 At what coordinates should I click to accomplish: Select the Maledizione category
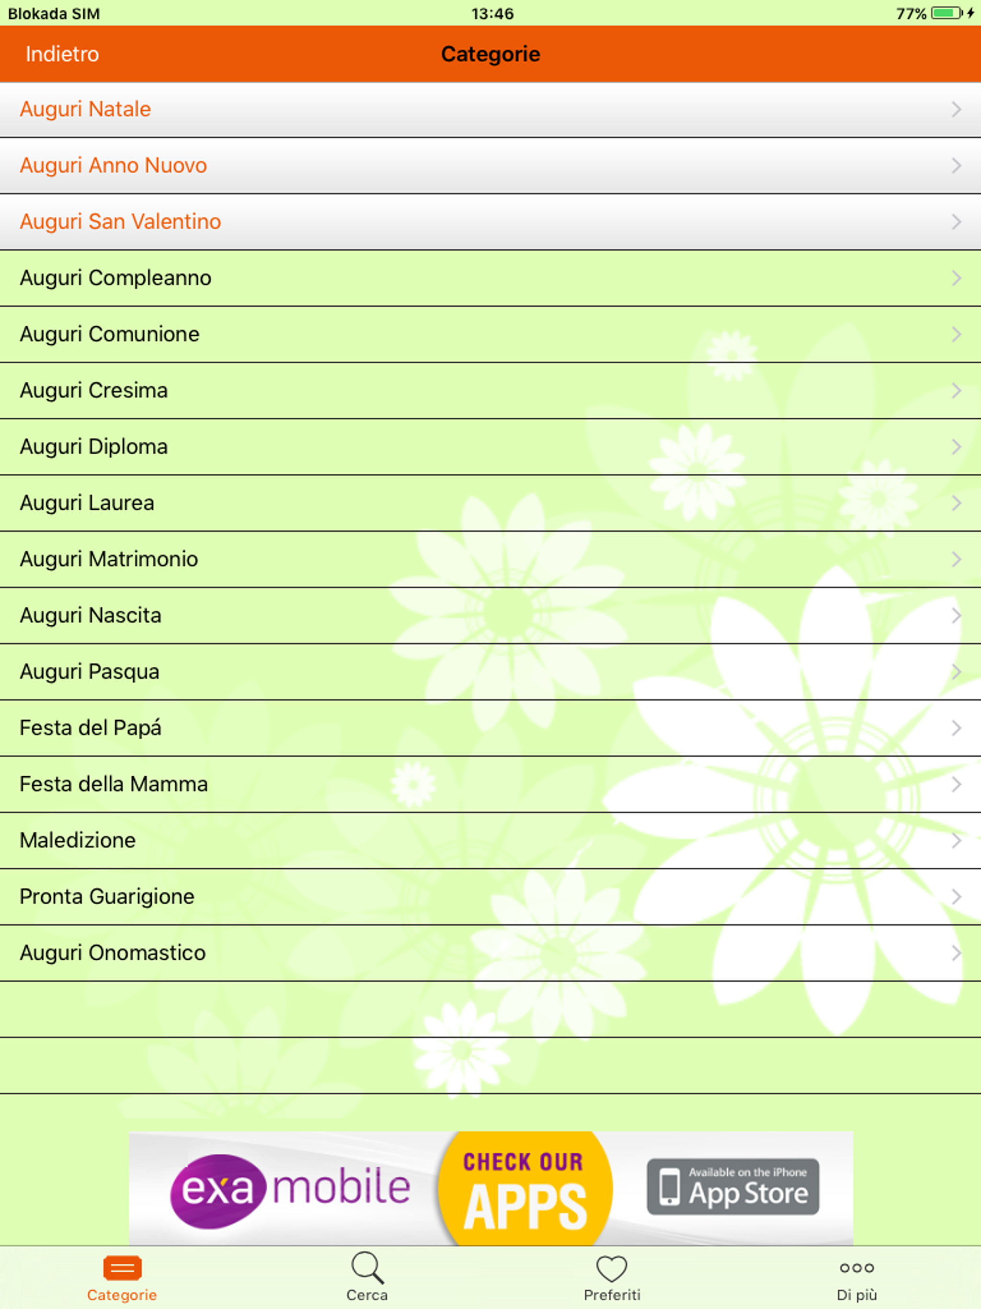[x=78, y=840]
